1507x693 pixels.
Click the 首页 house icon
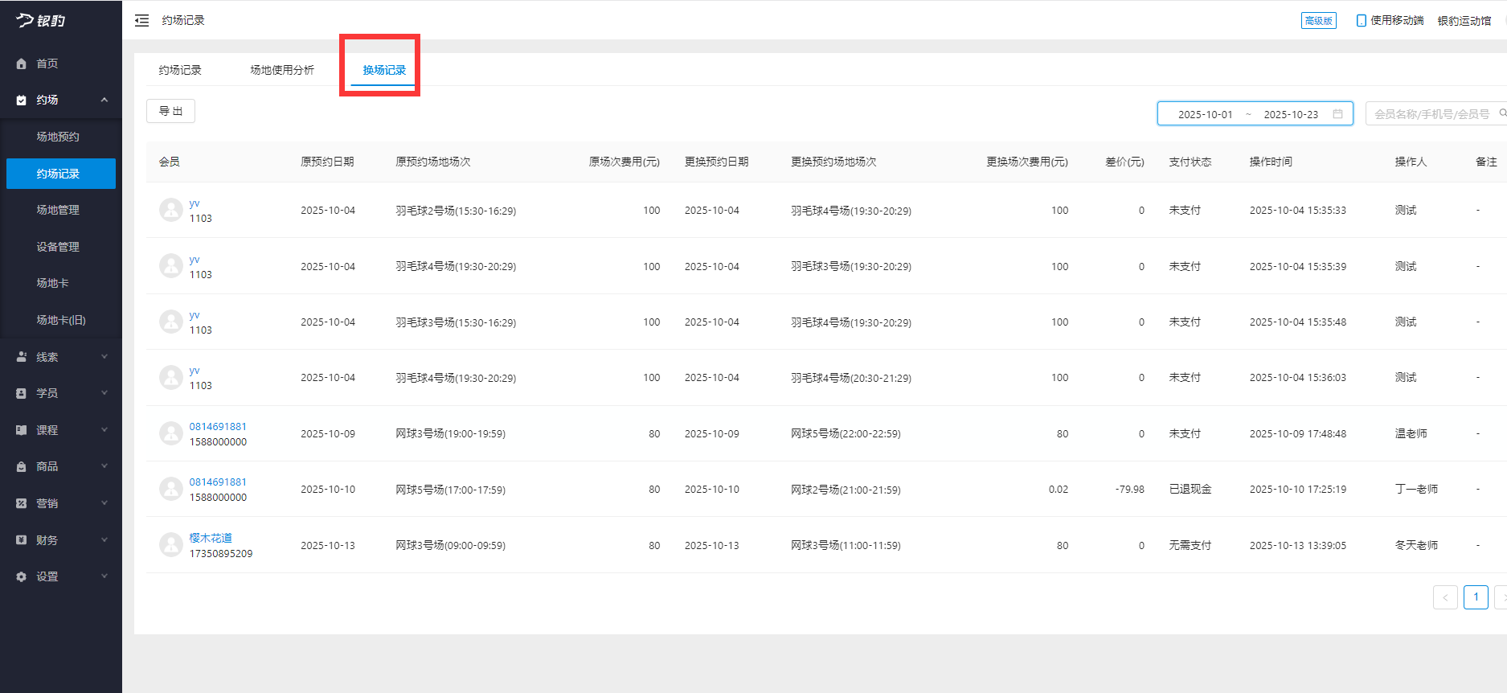pos(22,64)
